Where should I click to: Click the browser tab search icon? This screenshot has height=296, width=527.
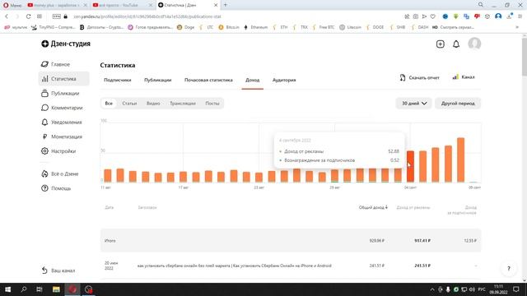pos(481,5)
